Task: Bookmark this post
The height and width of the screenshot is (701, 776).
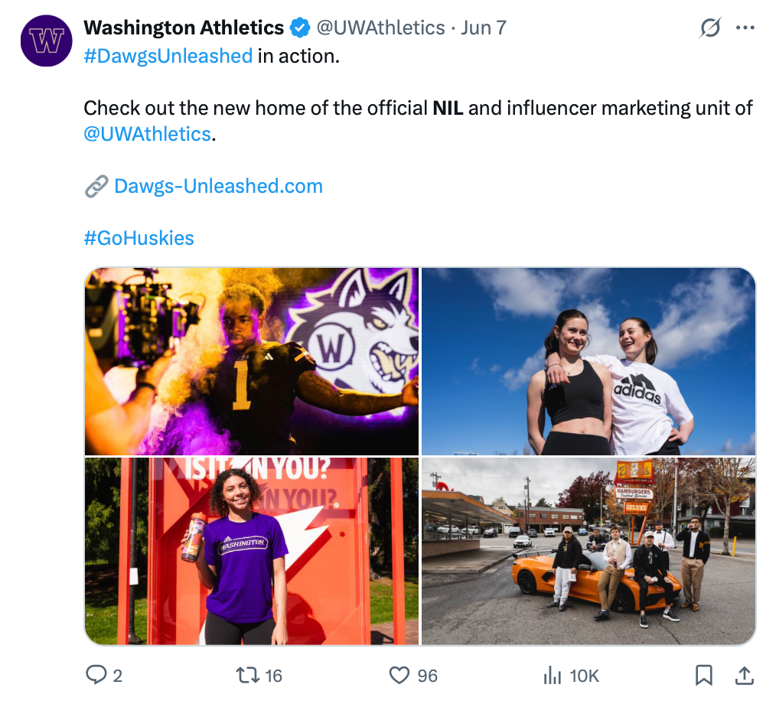Action: (703, 675)
